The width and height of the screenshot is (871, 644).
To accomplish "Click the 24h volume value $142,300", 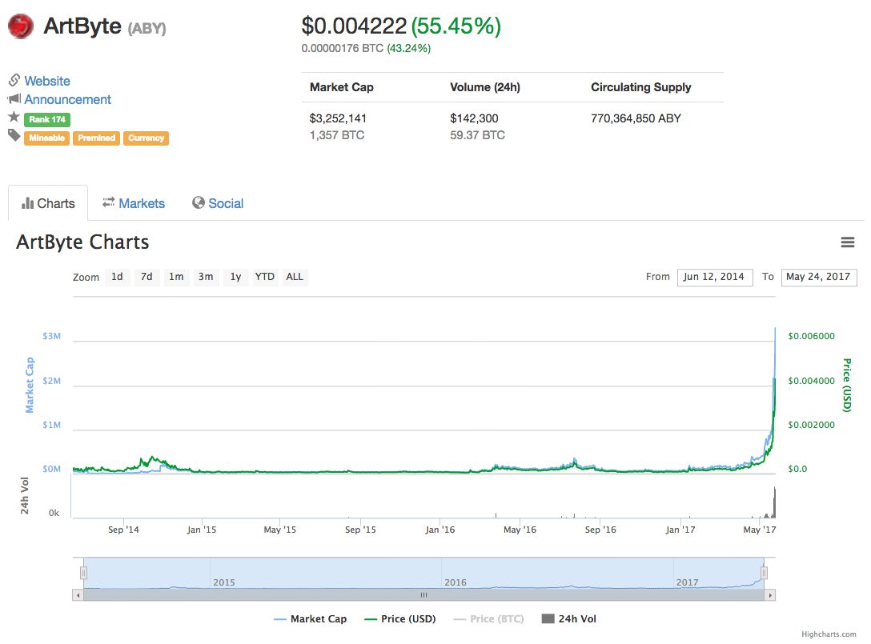I will 474,118.
